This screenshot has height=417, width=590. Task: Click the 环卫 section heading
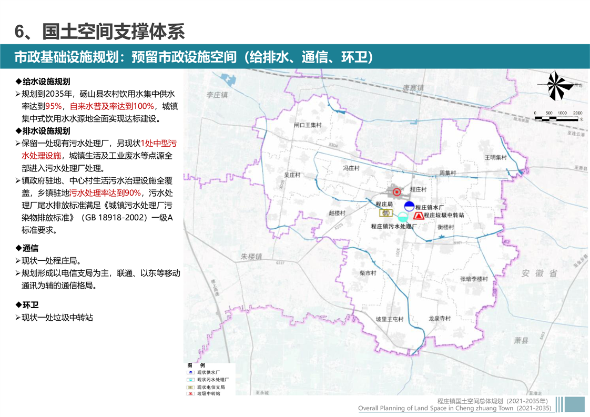pyautogui.click(x=30, y=305)
